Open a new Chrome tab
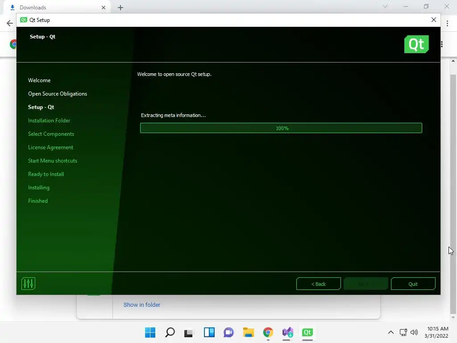 tap(120, 8)
